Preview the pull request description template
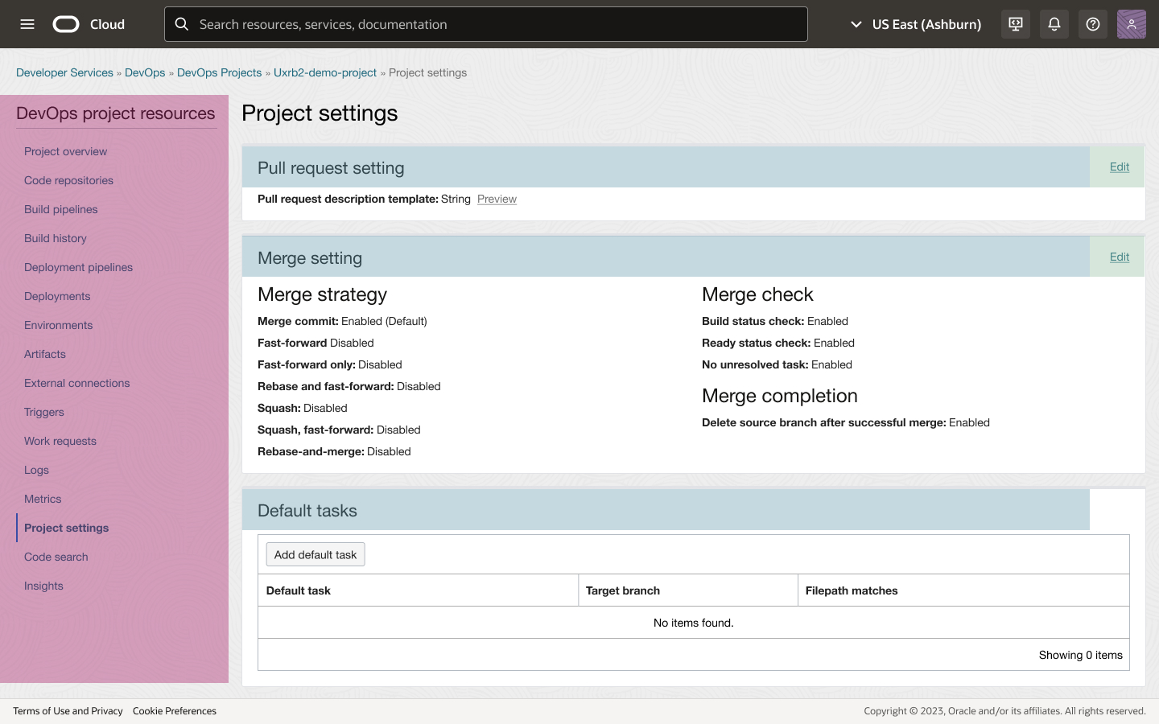Screen dimensions: 1159x724 497,200
